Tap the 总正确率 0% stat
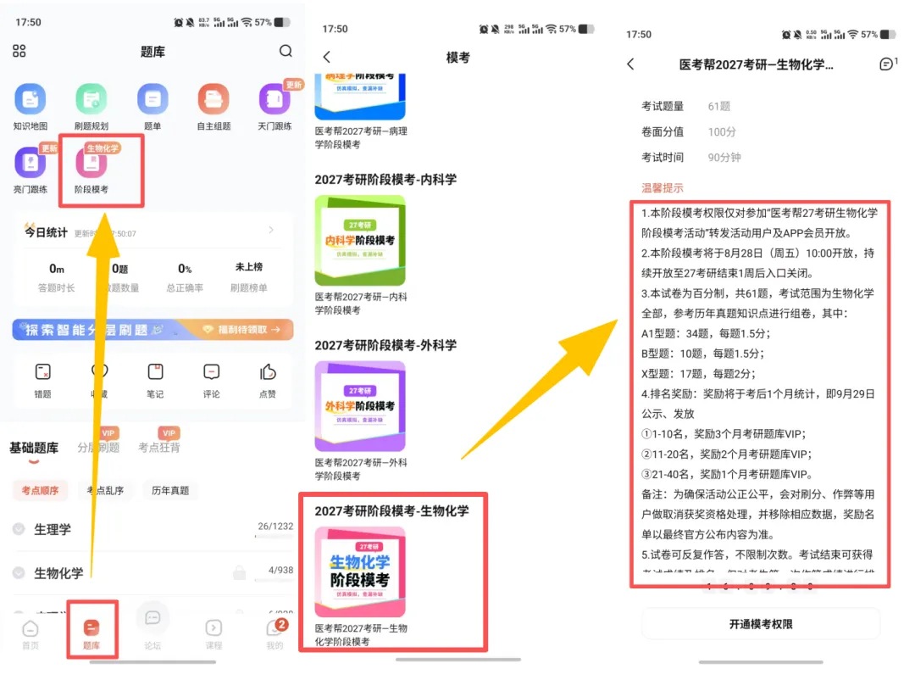The width and height of the screenshot is (915, 680). click(185, 277)
